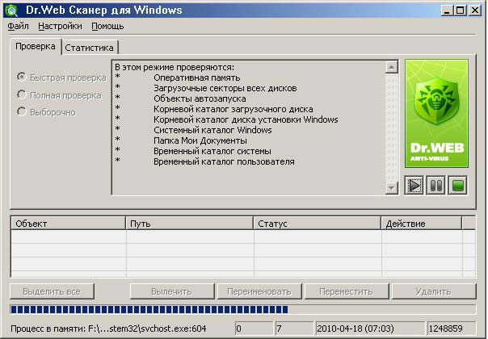Image resolution: width=488 pixels, height=339 pixels.
Task: Sort by the Путь column header
Action: (x=190, y=224)
